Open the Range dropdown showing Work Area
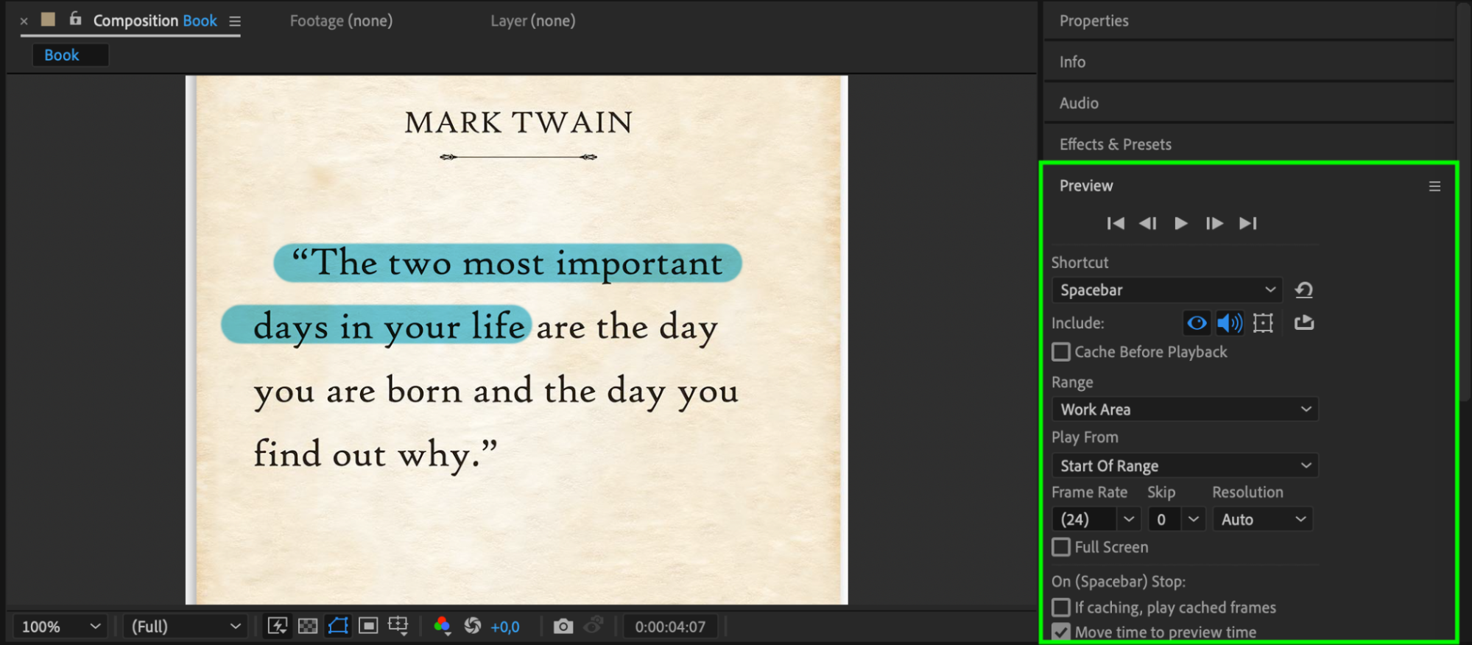 1185,409
